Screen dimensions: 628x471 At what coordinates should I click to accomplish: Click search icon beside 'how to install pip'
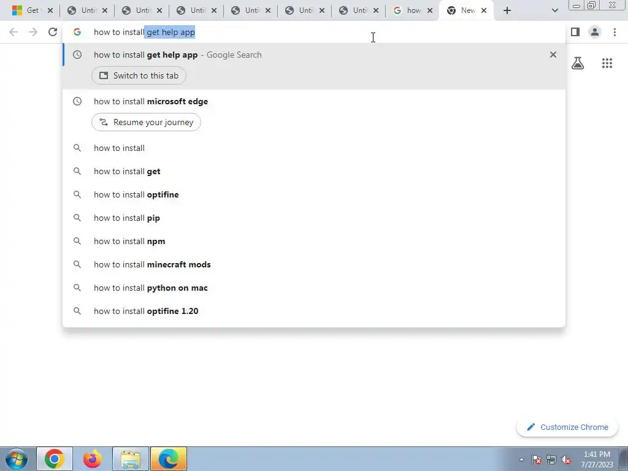coord(77,218)
